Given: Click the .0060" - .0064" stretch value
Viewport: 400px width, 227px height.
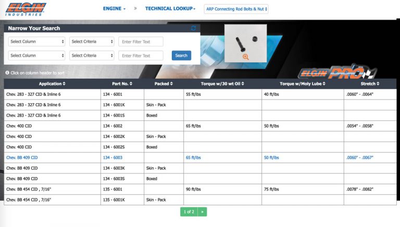Looking at the screenshot, I should [x=360, y=94].
